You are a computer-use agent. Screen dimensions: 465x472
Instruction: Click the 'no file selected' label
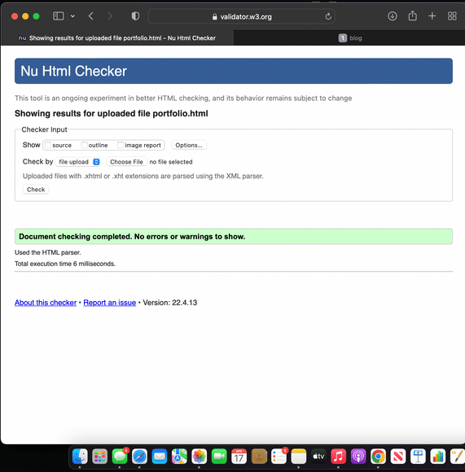[171, 162]
